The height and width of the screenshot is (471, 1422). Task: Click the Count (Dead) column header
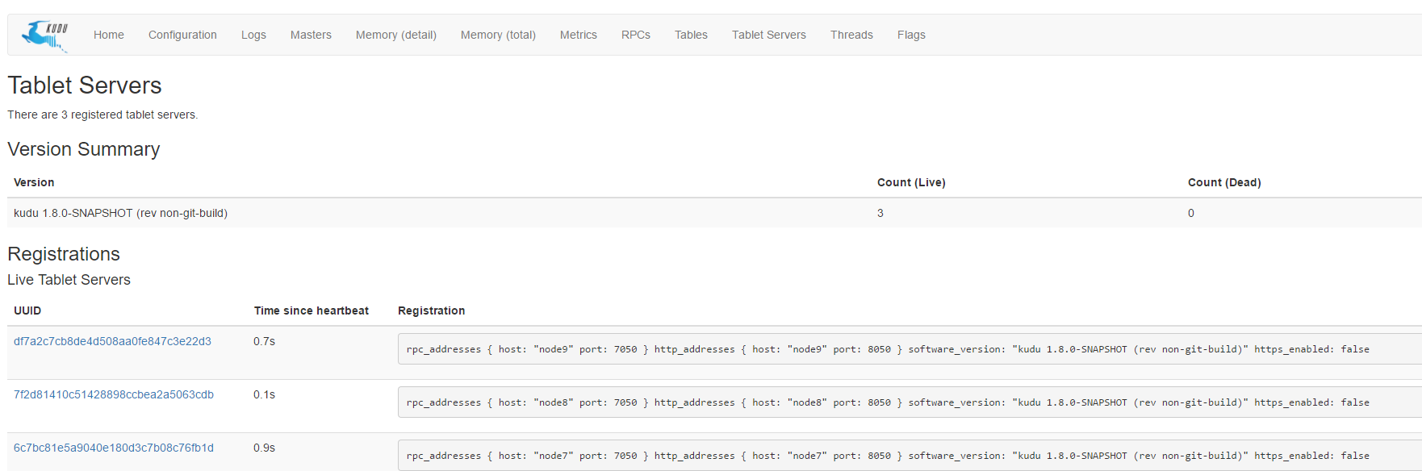pos(1224,182)
